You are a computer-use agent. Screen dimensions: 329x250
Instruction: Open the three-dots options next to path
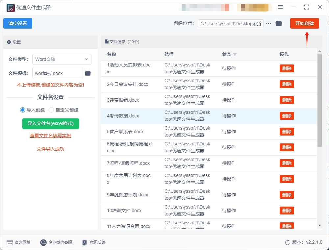point(268,23)
